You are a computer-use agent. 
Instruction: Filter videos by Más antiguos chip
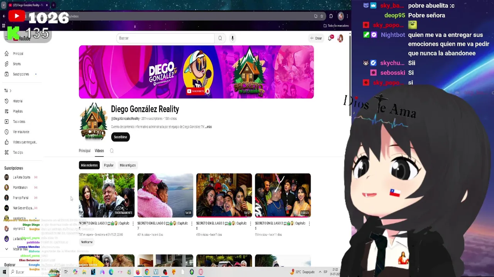(x=128, y=165)
